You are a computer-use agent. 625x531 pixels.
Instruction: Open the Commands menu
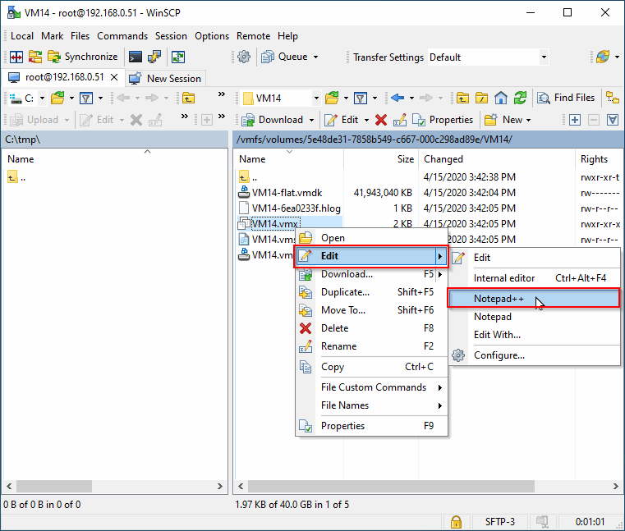click(122, 36)
